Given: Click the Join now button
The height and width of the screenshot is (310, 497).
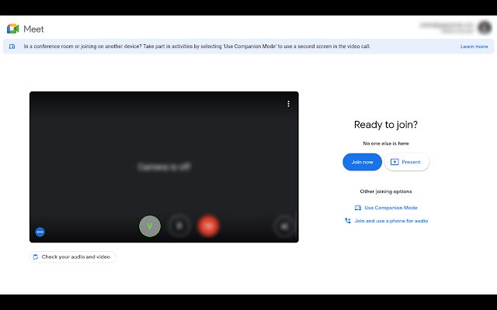Looking at the screenshot, I should [362, 162].
